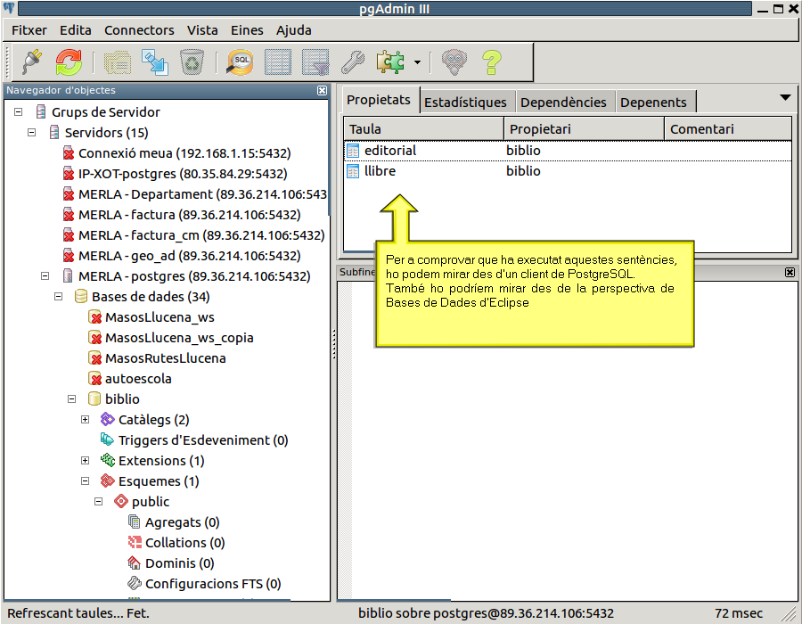Click the Triggers d'Esdeveniment node icon

pyautogui.click(x=108, y=439)
